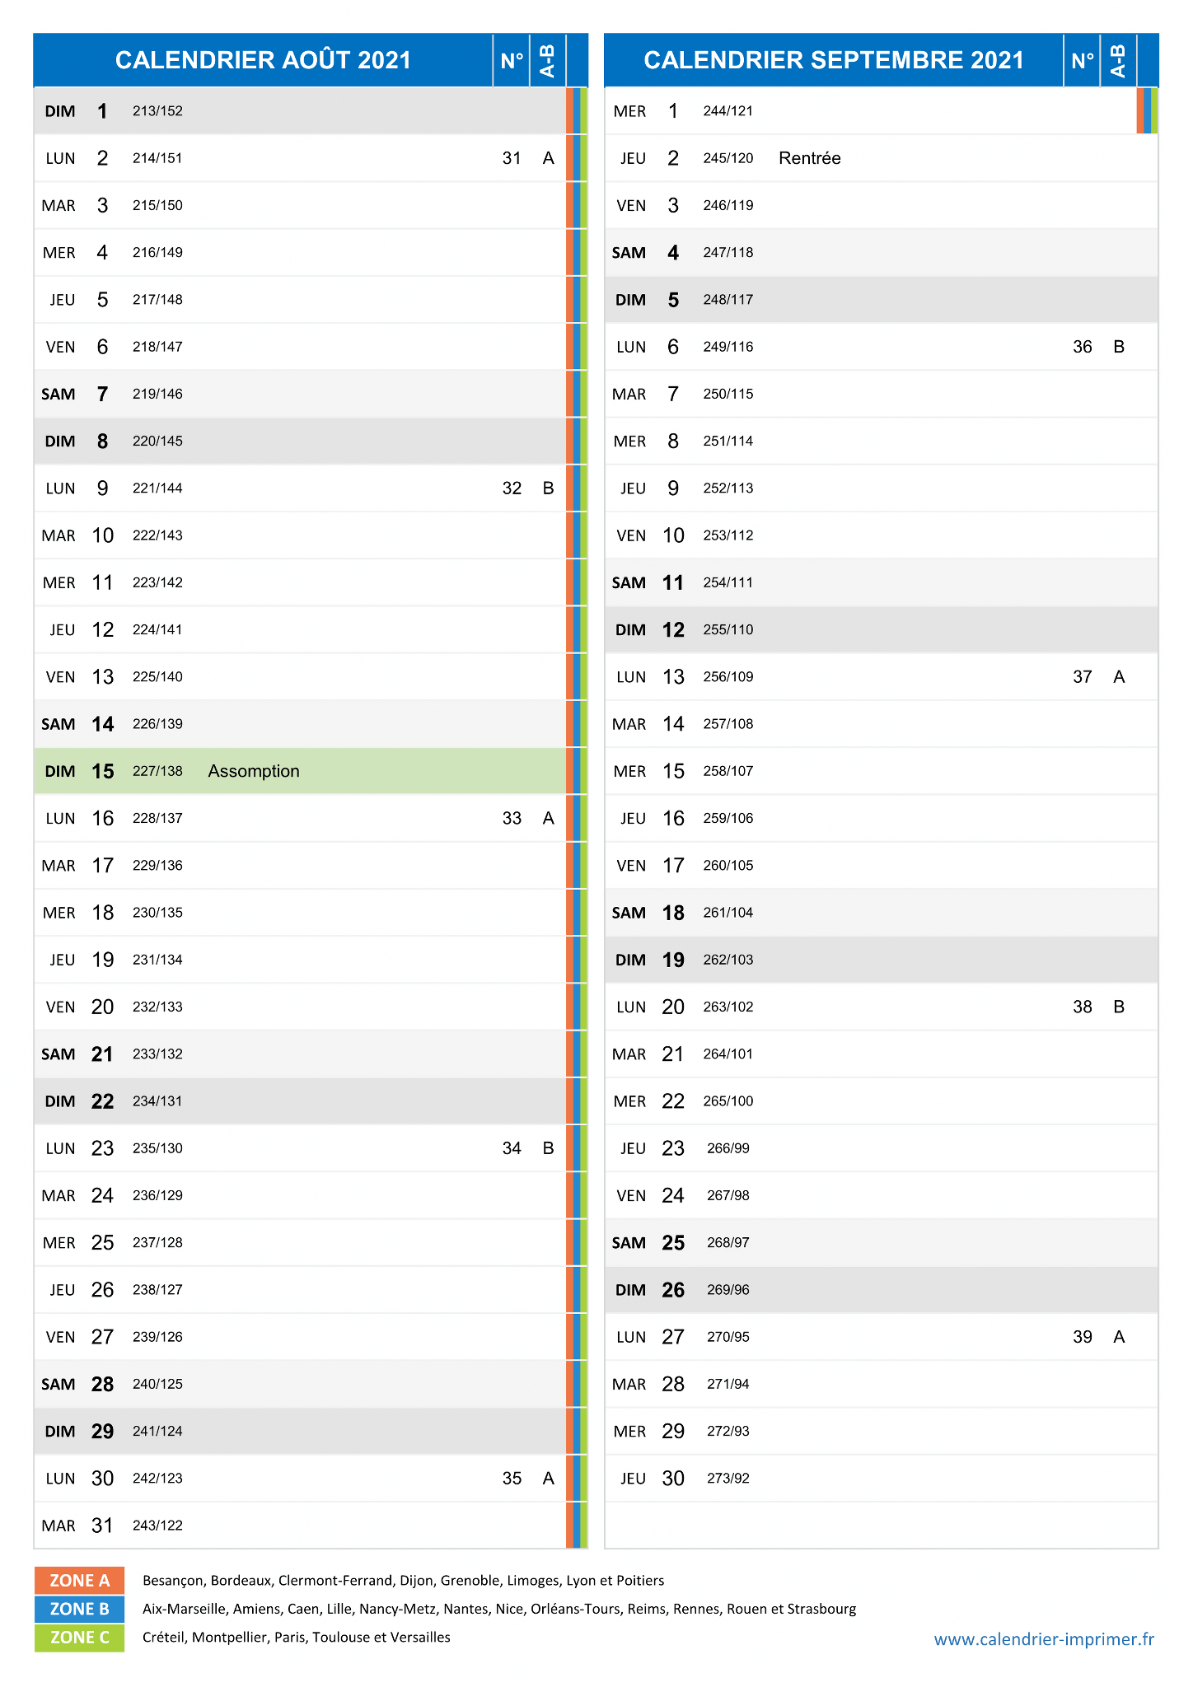Click the ZONE B blue legend swatch

click(x=79, y=1609)
